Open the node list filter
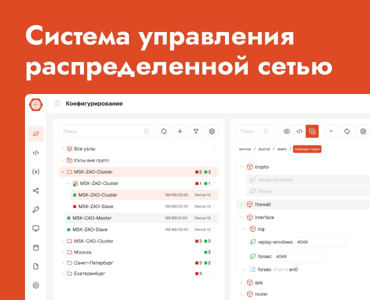This screenshot has width=370, height=300. tap(196, 131)
